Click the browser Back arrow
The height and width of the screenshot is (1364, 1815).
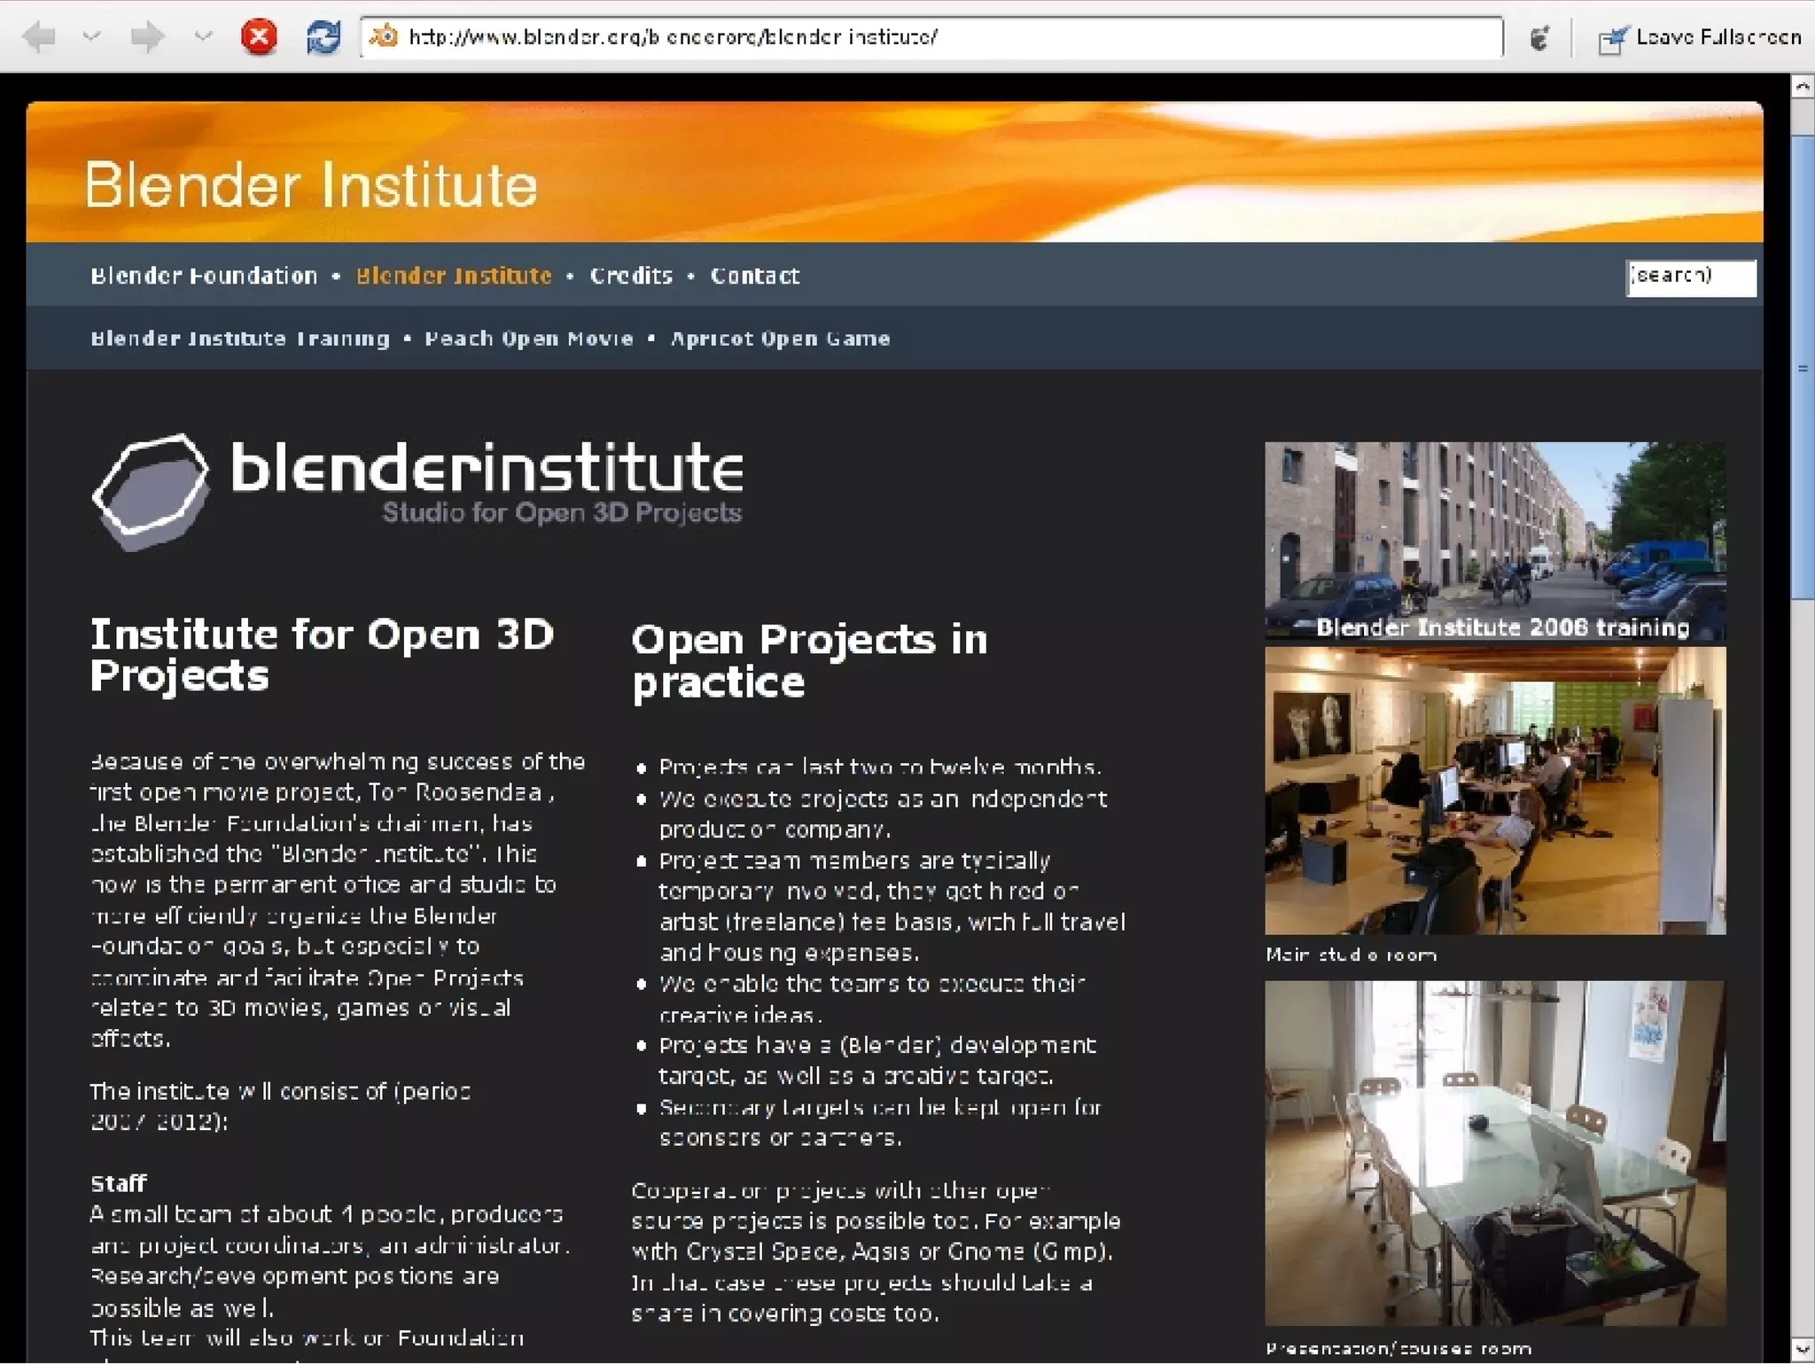pyautogui.click(x=40, y=37)
